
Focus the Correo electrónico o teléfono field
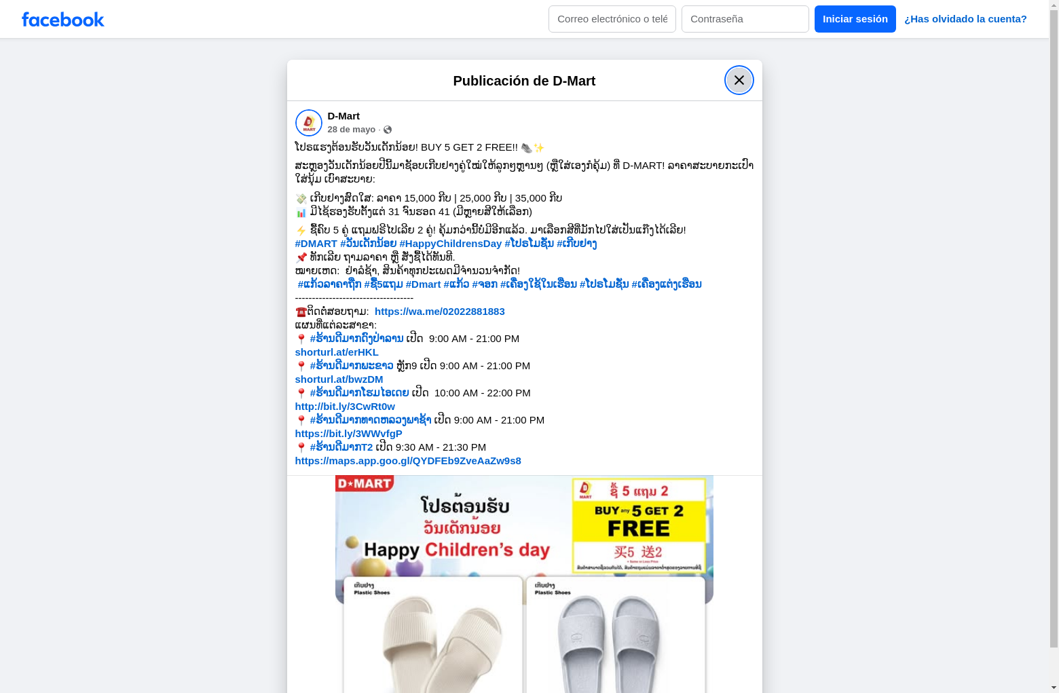click(x=612, y=19)
